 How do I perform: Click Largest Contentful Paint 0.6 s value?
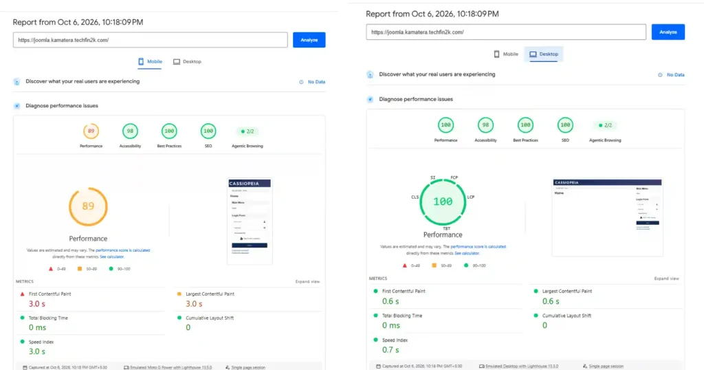(551, 301)
